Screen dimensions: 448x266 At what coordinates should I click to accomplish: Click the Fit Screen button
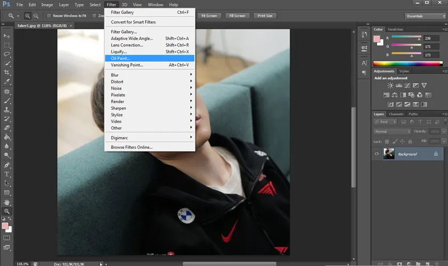(x=209, y=16)
